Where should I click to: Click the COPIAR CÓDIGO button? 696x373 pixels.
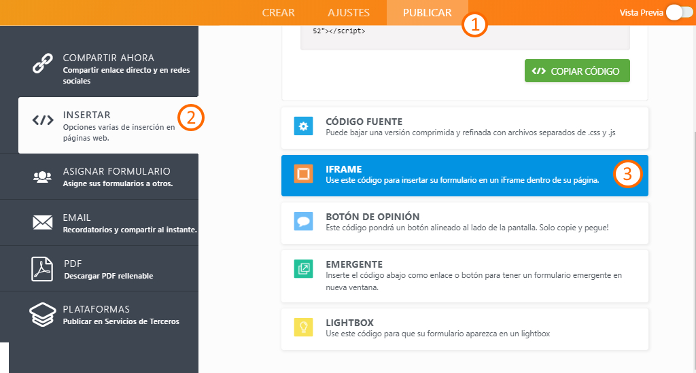pyautogui.click(x=577, y=71)
